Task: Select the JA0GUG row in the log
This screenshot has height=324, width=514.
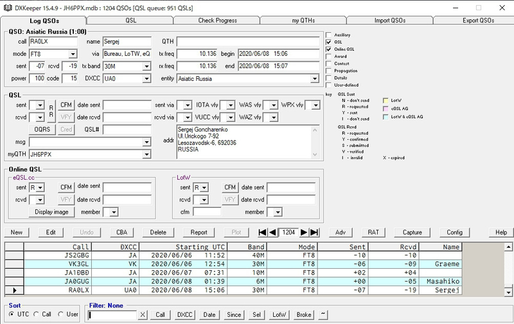Action: (243, 282)
